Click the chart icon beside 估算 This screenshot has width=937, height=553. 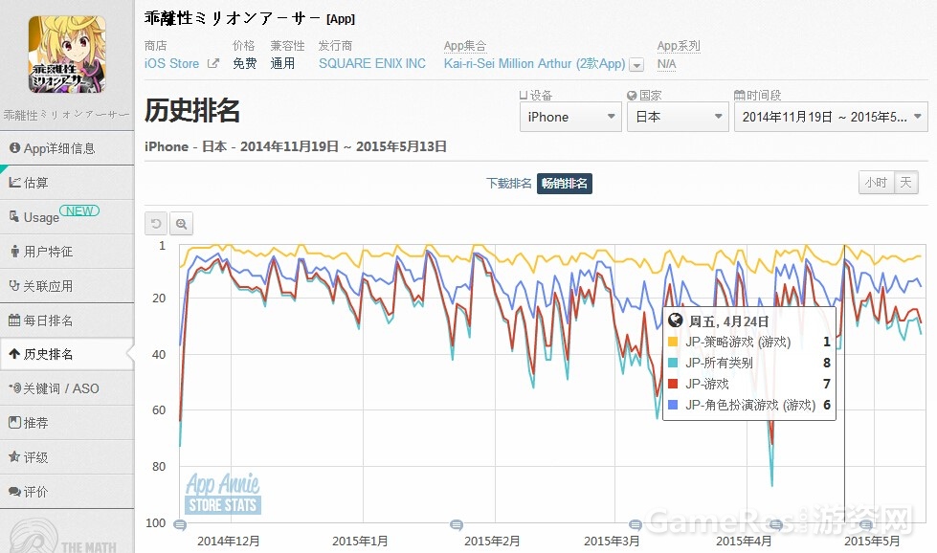tap(14, 182)
